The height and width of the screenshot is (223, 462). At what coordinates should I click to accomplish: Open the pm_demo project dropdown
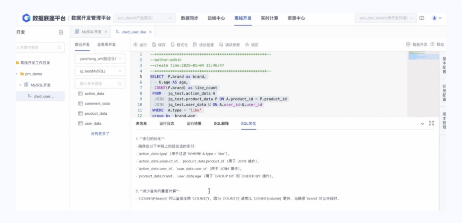(144, 18)
